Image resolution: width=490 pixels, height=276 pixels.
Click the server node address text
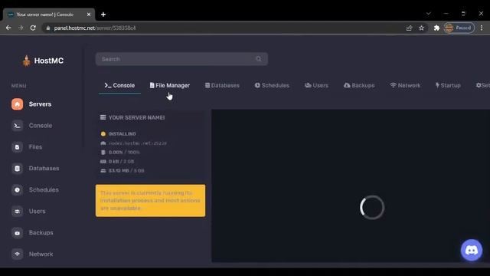click(138, 143)
